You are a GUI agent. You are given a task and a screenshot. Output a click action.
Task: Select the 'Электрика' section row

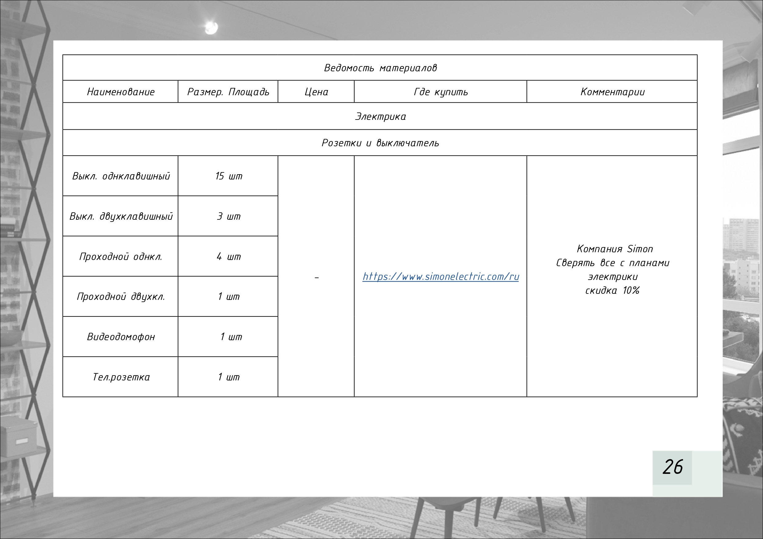point(380,116)
